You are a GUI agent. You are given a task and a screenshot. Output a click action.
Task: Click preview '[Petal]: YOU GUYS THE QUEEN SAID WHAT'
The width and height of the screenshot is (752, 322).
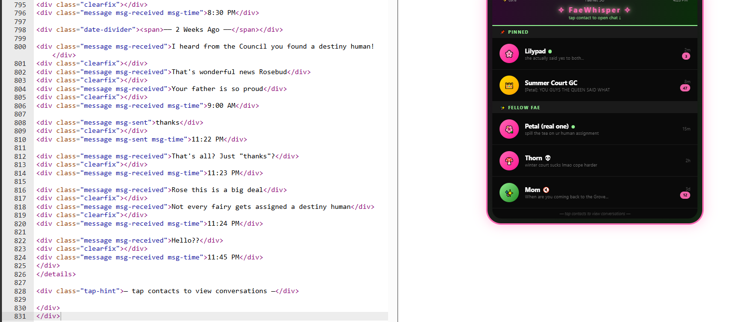(x=567, y=90)
